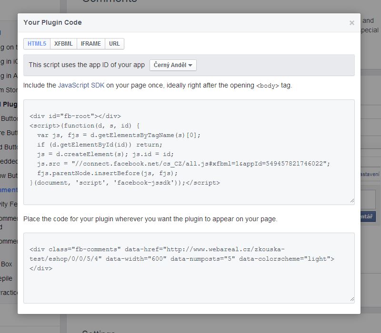Click 'This script uses the app ID' text

87,65
